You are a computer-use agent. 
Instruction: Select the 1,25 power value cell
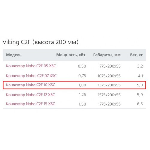(82, 94)
